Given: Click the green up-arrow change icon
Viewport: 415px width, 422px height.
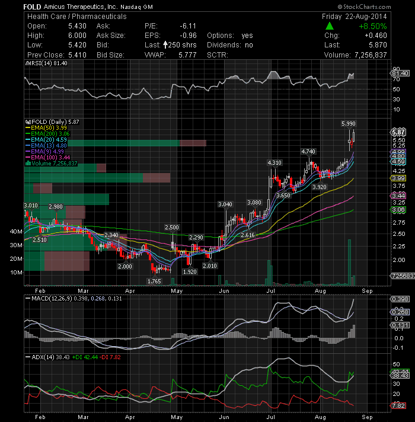Looking at the screenshot, I should coord(330,26).
